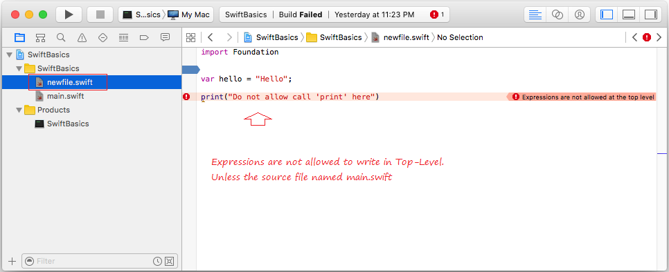Click newfile.swift in the jump bar

400,37
